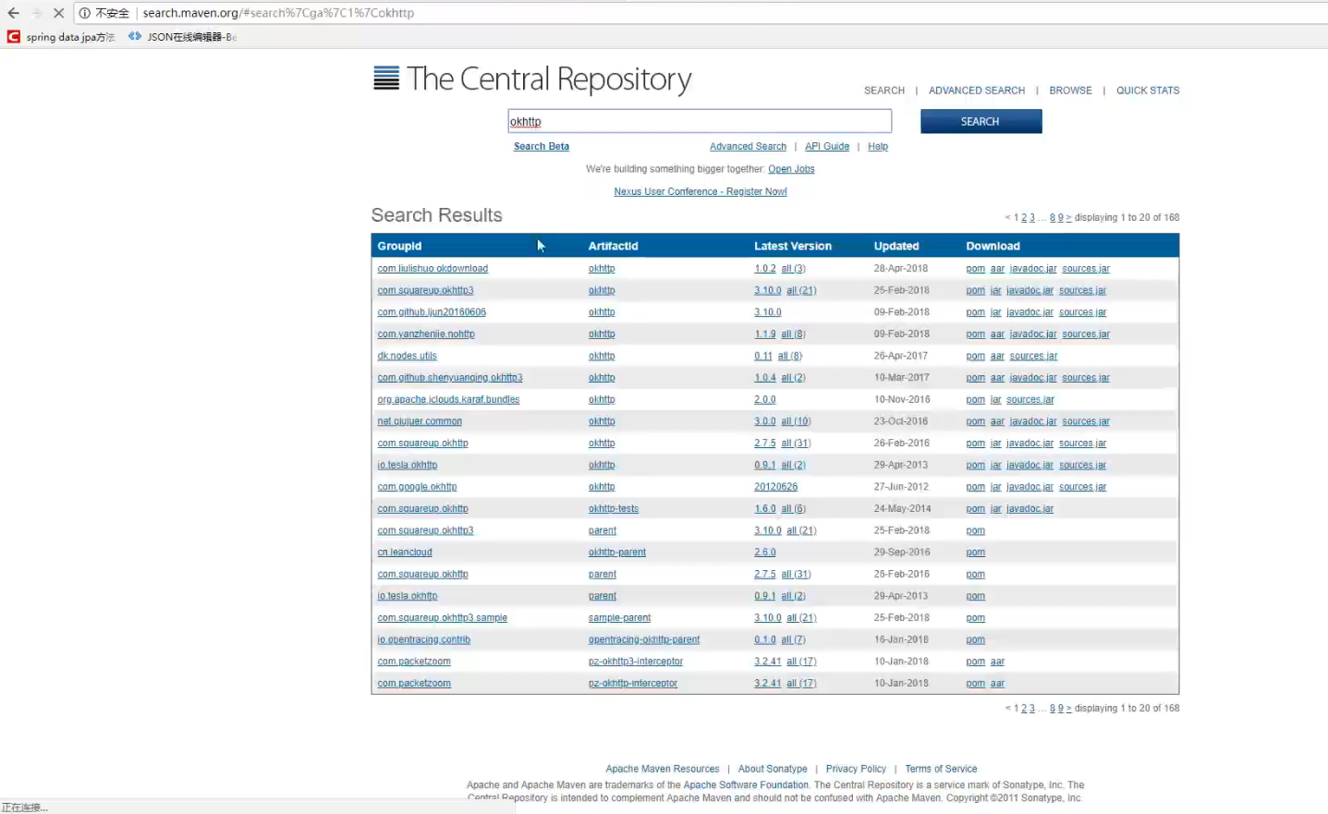Open org.apache.jclouds.karaf.bundles group link
The height and width of the screenshot is (814, 1328).
pyautogui.click(x=448, y=400)
